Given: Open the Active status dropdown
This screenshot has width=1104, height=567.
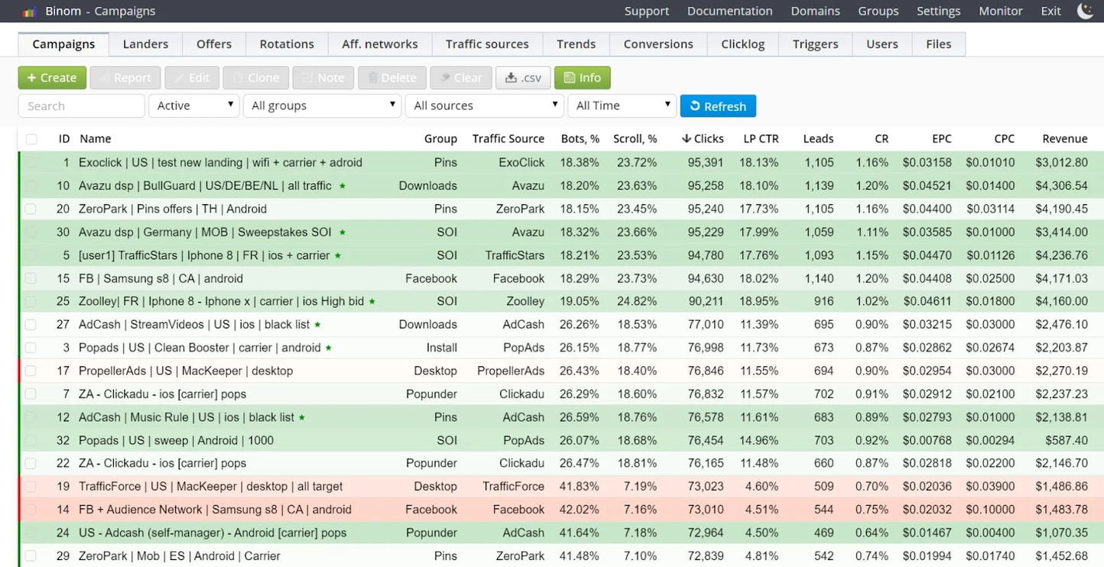Looking at the screenshot, I should pyautogui.click(x=194, y=106).
